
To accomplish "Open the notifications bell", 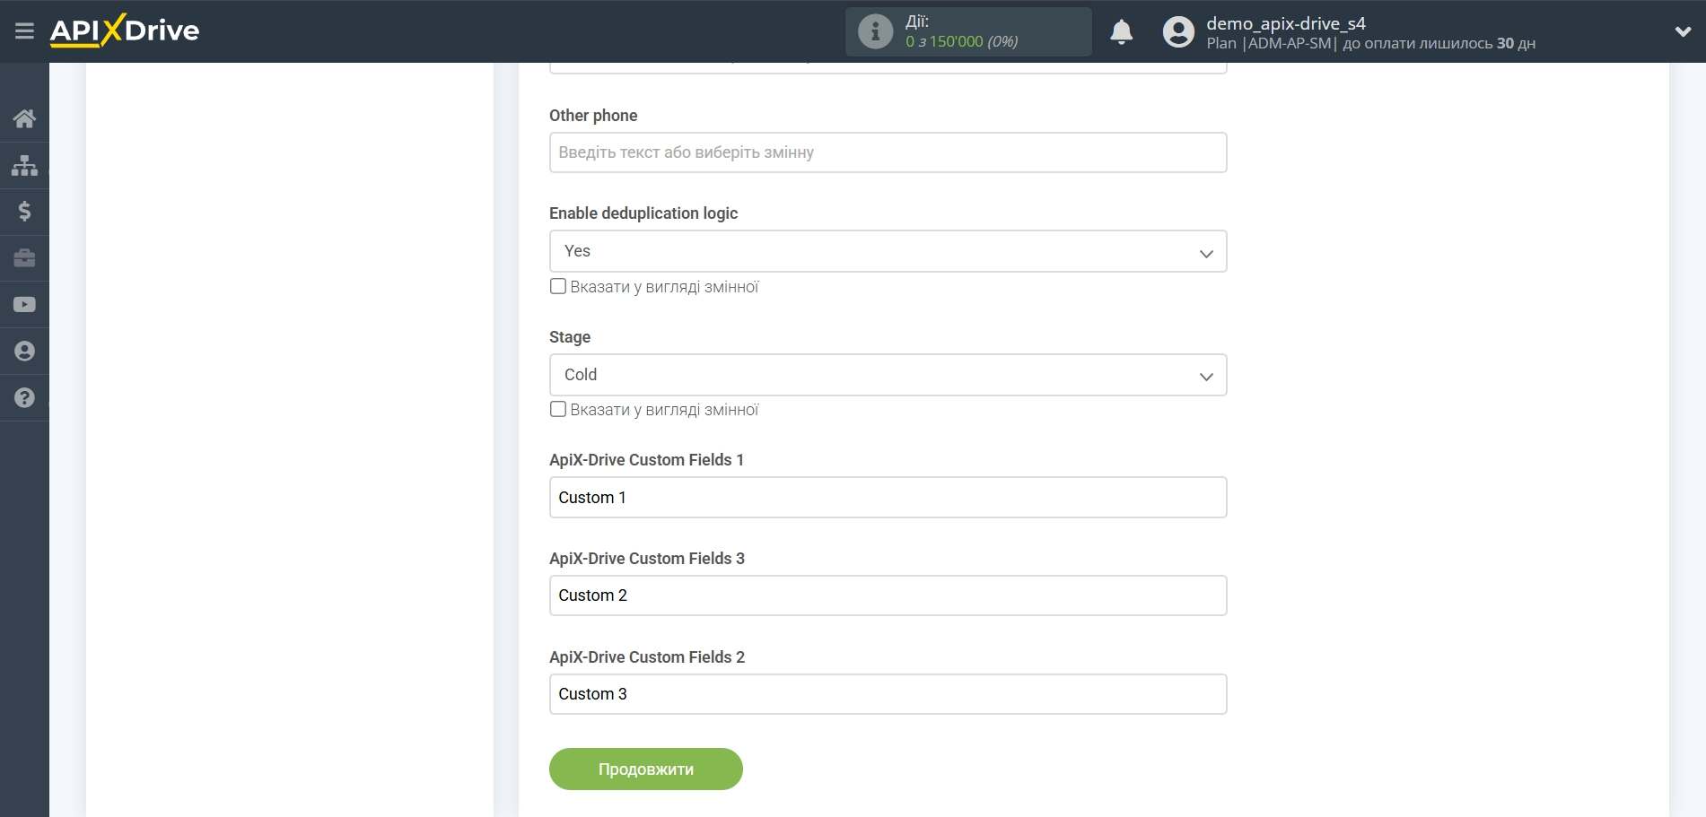I will pyautogui.click(x=1121, y=32).
